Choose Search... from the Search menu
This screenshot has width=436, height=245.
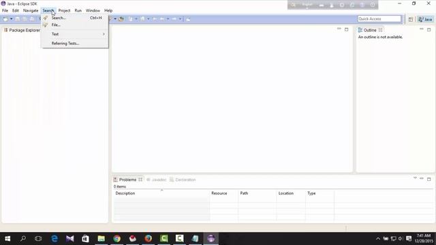pos(75,18)
